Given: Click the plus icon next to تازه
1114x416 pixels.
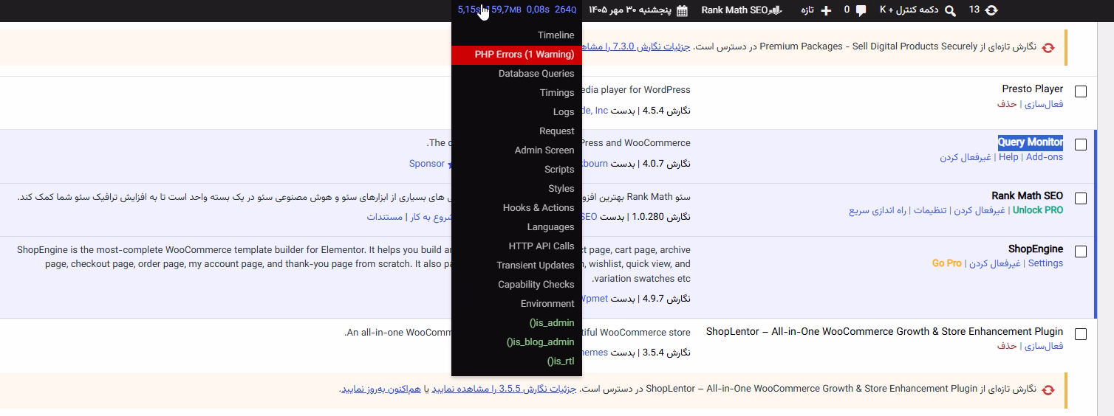Looking at the screenshot, I should pos(826,10).
